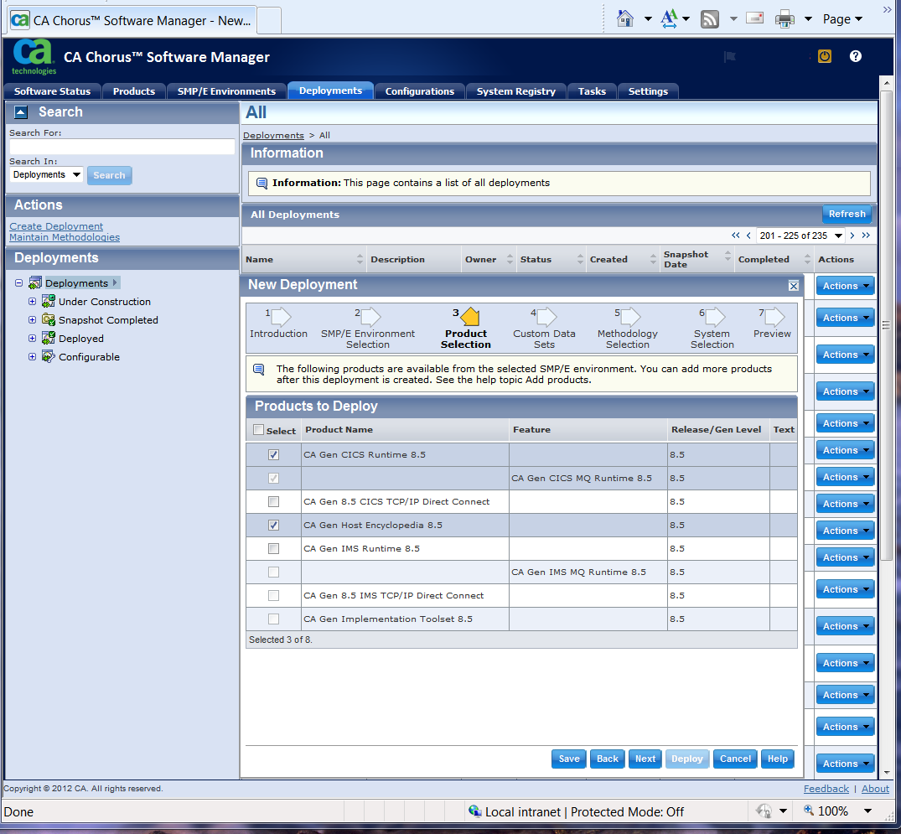Viewport: 901px width, 834px height.
Task: Click the printer icon in toolbar
Action: click(784, 19)
